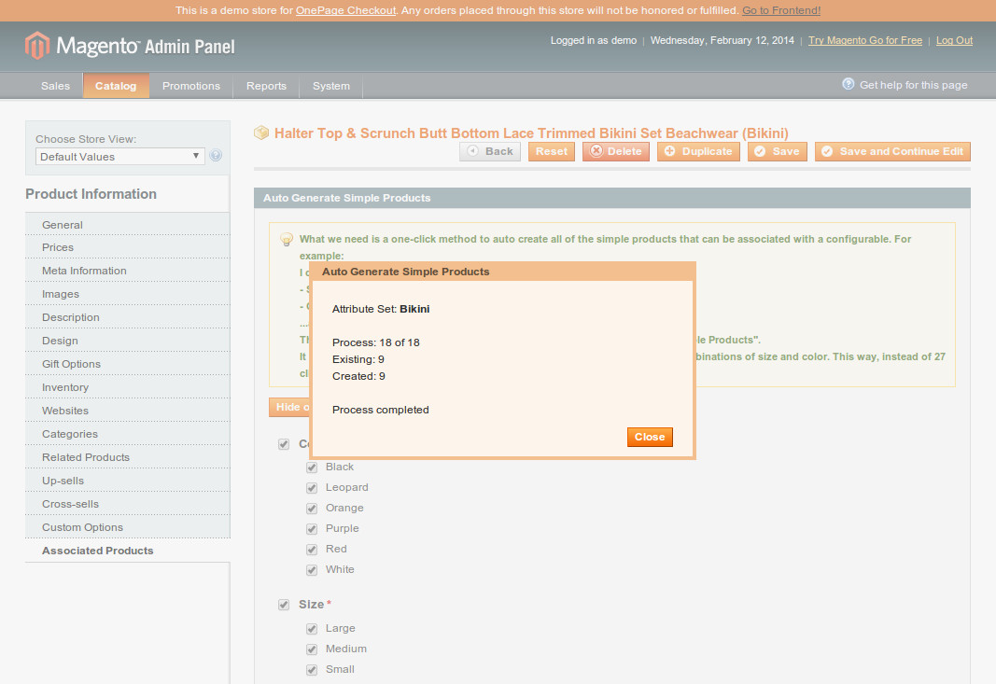Viewport: 996px width, 684px height.
Task: Open the Description tab
Action: (128, 317)
